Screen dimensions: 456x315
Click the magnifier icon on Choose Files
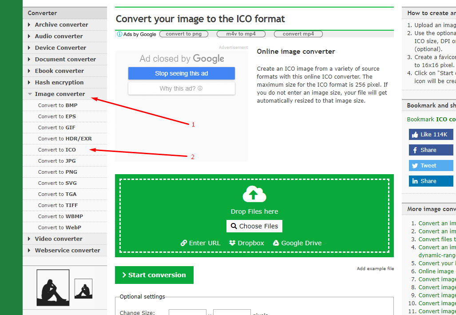[x=234, y=226]
